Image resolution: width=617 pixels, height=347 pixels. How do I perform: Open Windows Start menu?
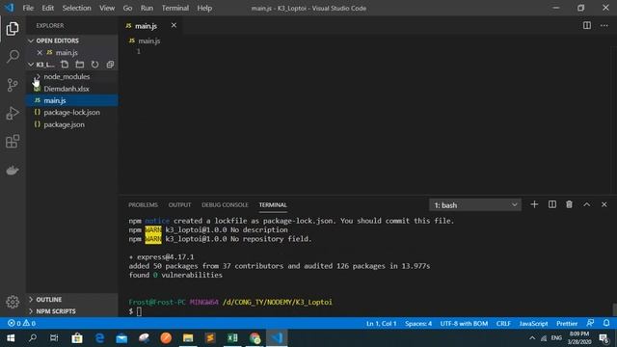tap(11, 338)
